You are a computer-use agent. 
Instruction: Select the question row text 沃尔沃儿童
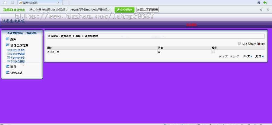point(53,52)
